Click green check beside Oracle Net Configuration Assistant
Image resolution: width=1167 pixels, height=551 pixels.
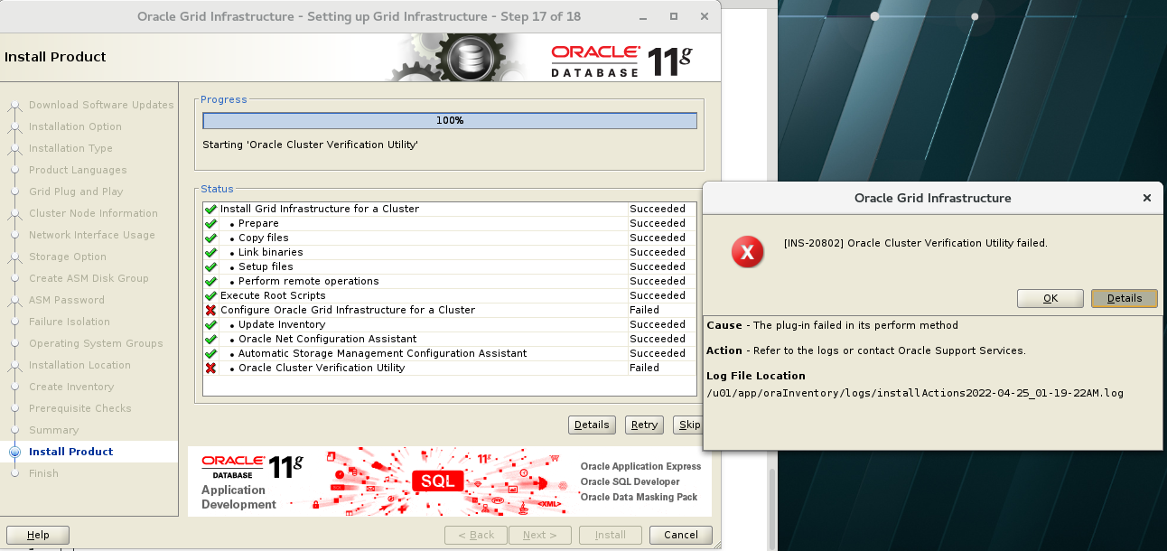pos(210,339)
